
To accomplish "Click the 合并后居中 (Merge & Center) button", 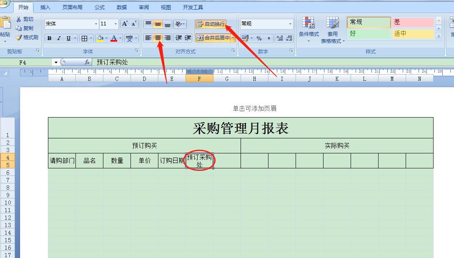I will pos(213,38).
